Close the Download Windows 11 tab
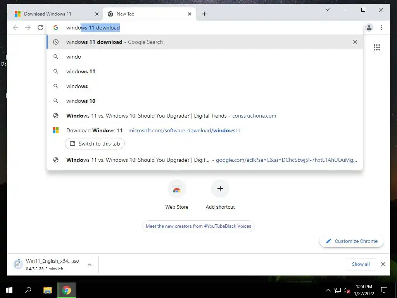Image resolution: width=397 pixels, height=298 pixels. click(x=97, y=14)
